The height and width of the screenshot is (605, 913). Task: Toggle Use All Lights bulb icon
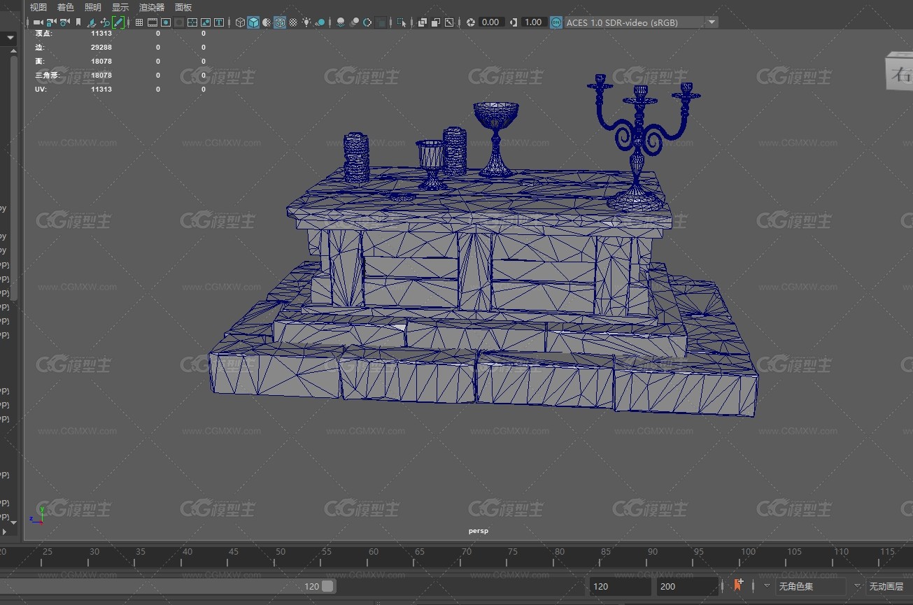(x=306, y=22)
